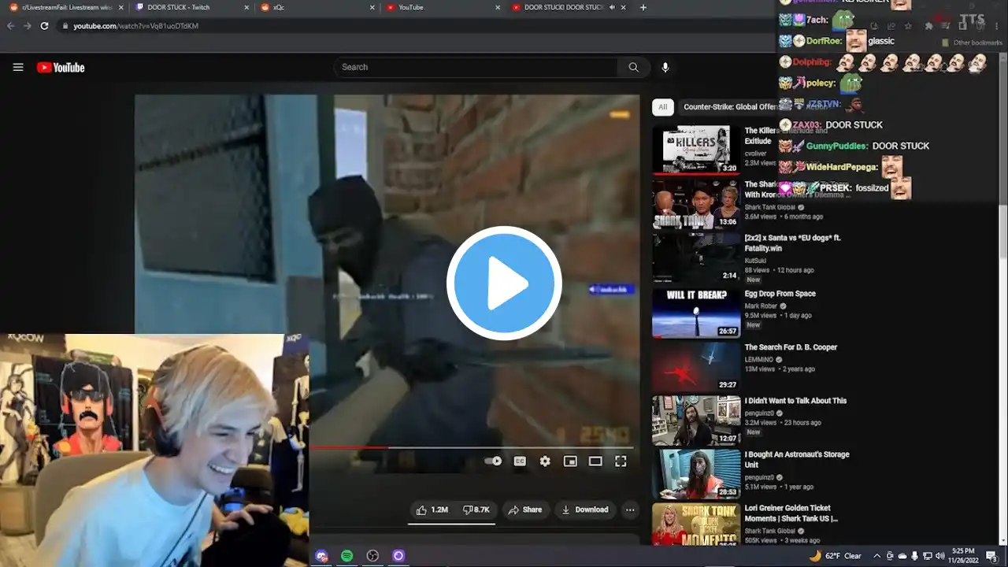Viewport: 1008px width, 567px height.
Task: Visit the Mark Rober channel name
Action: [762, 306]
